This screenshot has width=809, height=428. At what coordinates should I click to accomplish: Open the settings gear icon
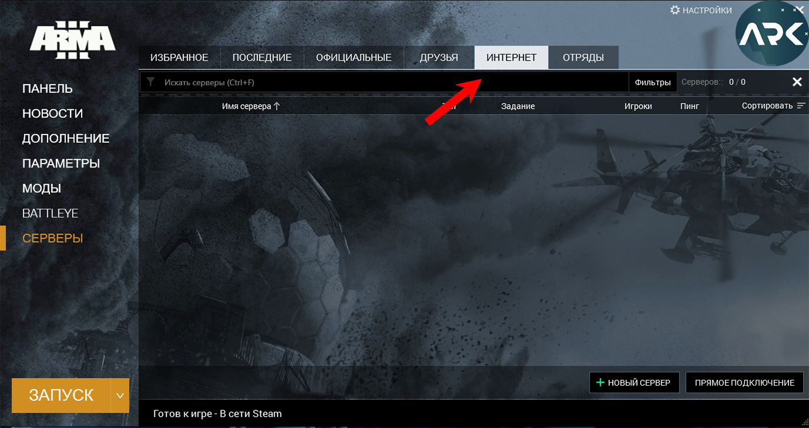click(675, 10)
